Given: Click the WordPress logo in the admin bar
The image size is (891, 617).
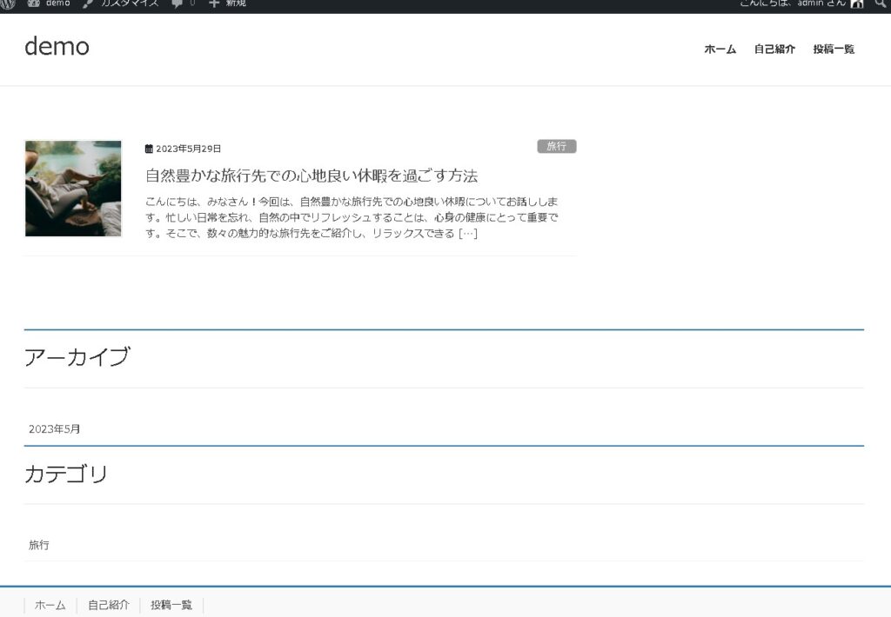Looking at the screenshot, I should [9, 3].
